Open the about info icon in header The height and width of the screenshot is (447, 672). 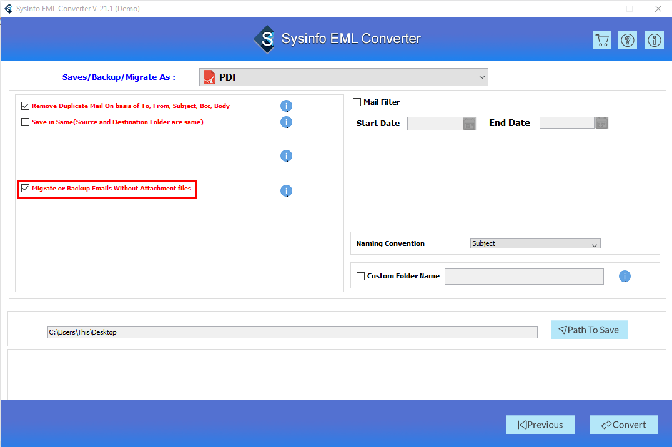pos(655,41)
